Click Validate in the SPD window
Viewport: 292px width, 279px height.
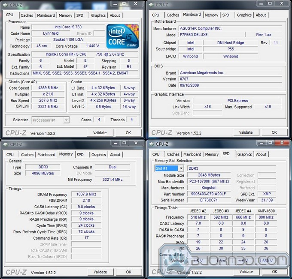(246, 272)
